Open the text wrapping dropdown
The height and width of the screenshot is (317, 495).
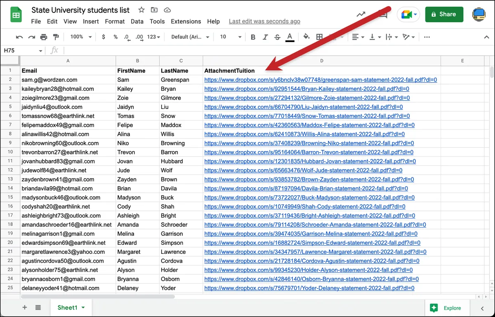[391, 37]
